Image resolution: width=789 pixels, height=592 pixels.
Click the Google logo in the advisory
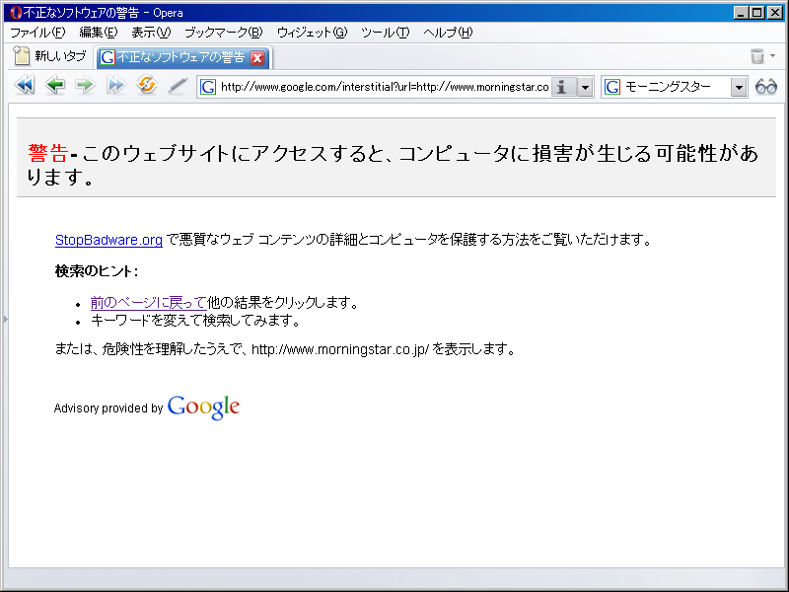(x=203, y=407)
